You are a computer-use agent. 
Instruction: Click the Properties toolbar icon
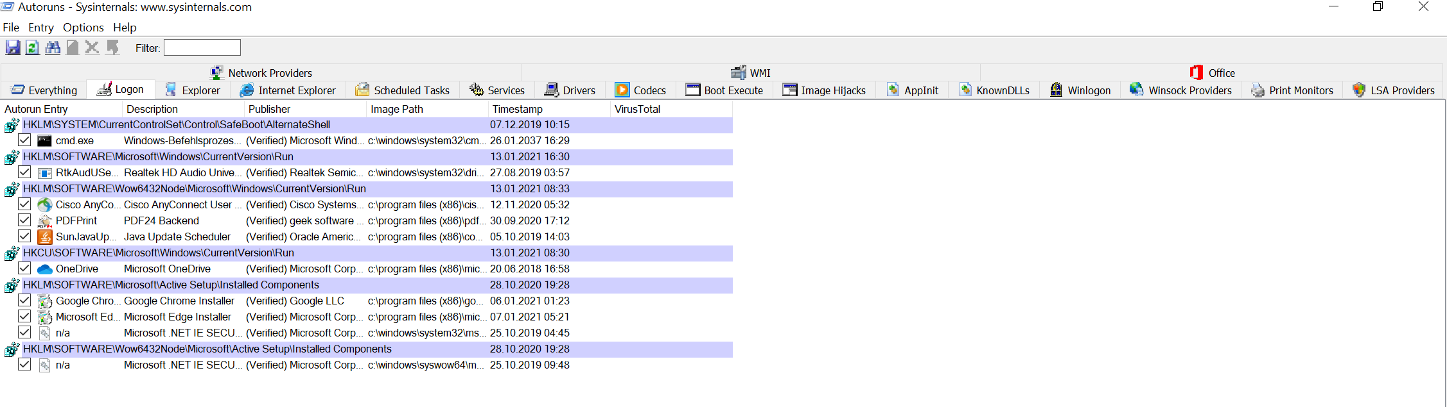[73, 47]
